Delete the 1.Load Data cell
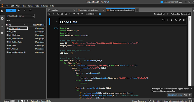The height and width of the screenshot is (102, 194). click(x=184, y=20)
